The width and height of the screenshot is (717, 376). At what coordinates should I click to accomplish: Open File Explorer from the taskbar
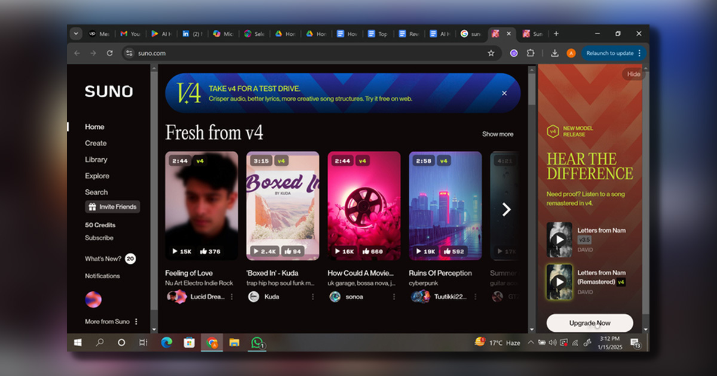(x=234, y=343)
